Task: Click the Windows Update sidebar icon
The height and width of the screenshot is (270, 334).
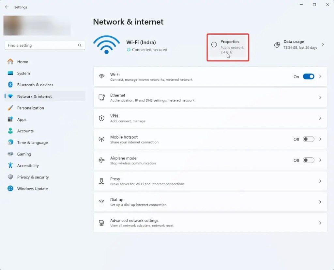Action: click(10, 189)
